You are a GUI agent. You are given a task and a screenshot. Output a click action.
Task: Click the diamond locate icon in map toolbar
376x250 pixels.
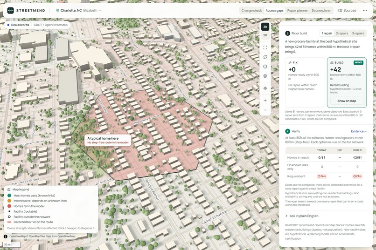click(265, 88)
